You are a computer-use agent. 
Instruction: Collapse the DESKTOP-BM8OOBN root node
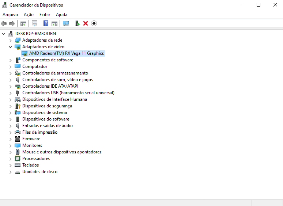(3, 34)
